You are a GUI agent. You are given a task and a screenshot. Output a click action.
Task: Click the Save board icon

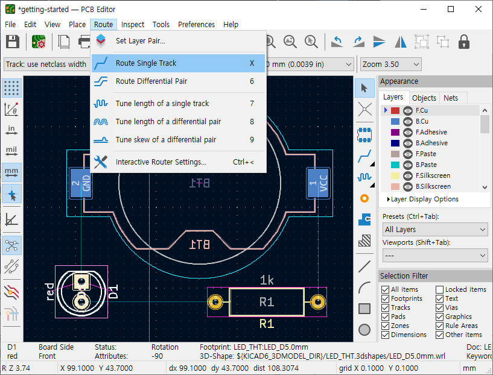point(13,42)
